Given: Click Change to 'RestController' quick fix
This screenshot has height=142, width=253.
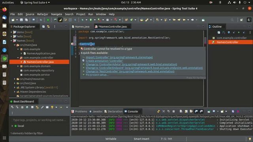Looking at the screenshot, I should point(130,71).
